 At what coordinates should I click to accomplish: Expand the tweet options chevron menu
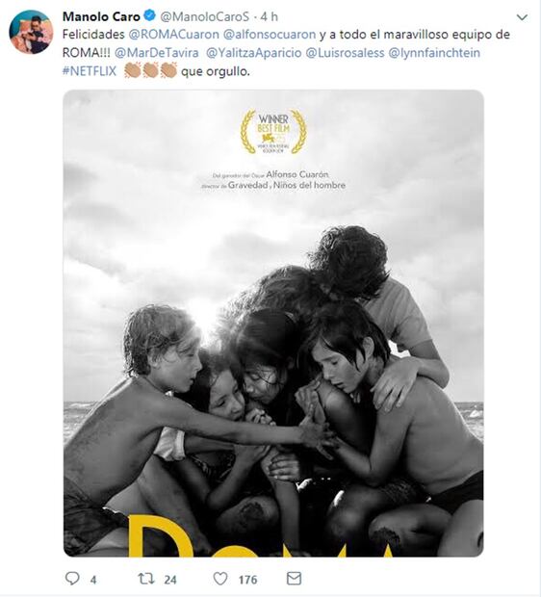coord(522,17)
